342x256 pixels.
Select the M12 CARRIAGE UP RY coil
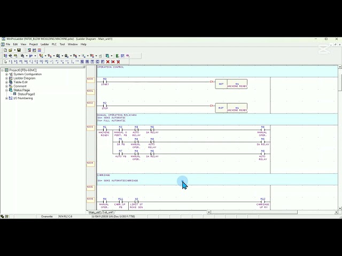[263, 203]
